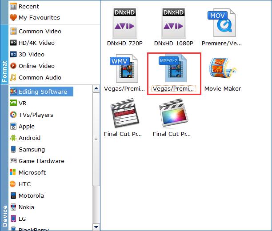272x231 pixels.
Task: Select HD/4K Video category
Action: [x=36, y=43]
